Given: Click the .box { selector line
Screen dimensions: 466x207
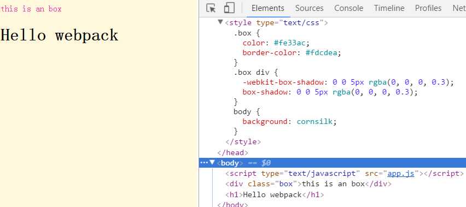Looking at the screenshot, I should tap(247, 33).
